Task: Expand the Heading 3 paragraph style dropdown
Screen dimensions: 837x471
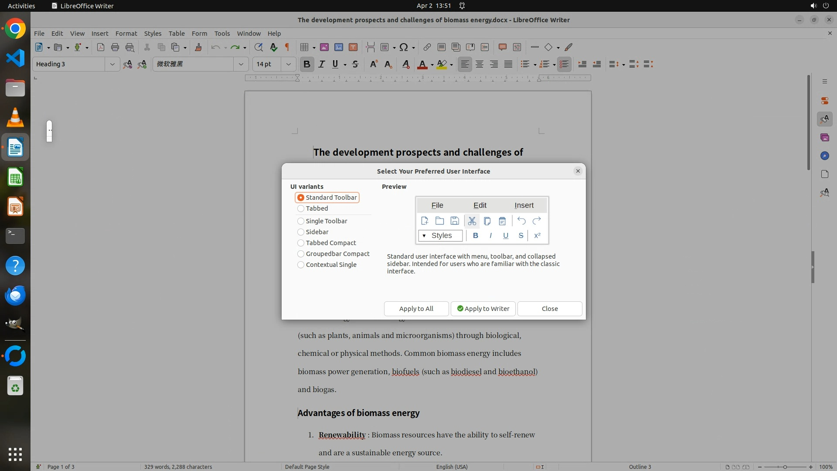Action: tap(112, 64)
